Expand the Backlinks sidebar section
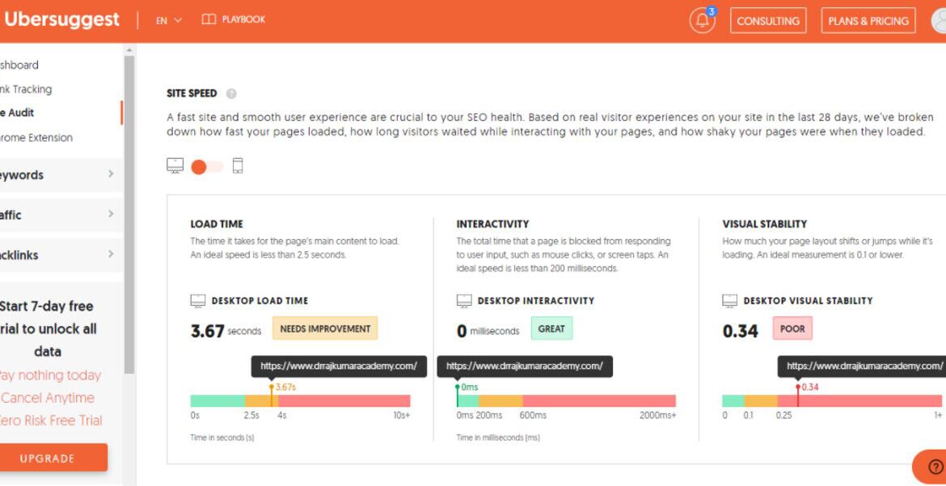Viewport: 946px width, 486px height. 57,255
